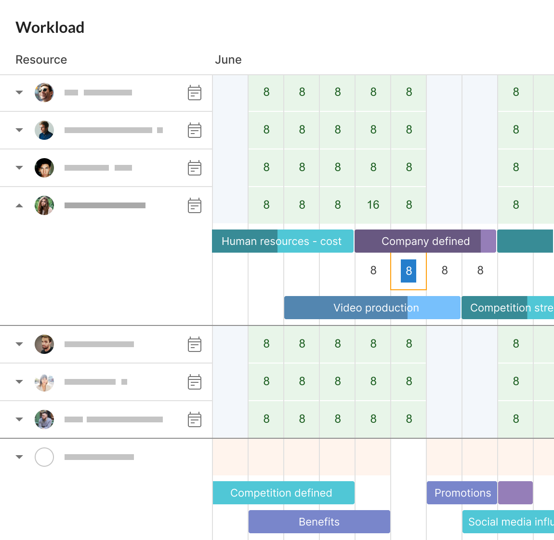The height and width of the screenshot is (540, 554).
Task: Expand the first resource row
Action: (x=19, y=93)
